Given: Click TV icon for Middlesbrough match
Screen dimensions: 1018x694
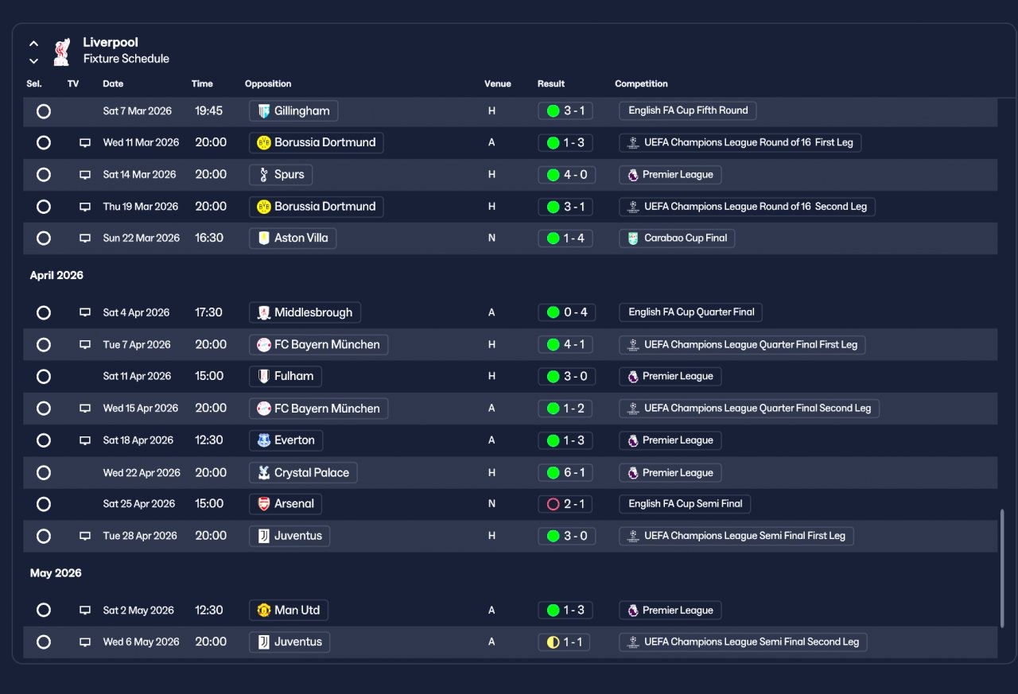Looking at the screenshot, I should click(85, 313).
